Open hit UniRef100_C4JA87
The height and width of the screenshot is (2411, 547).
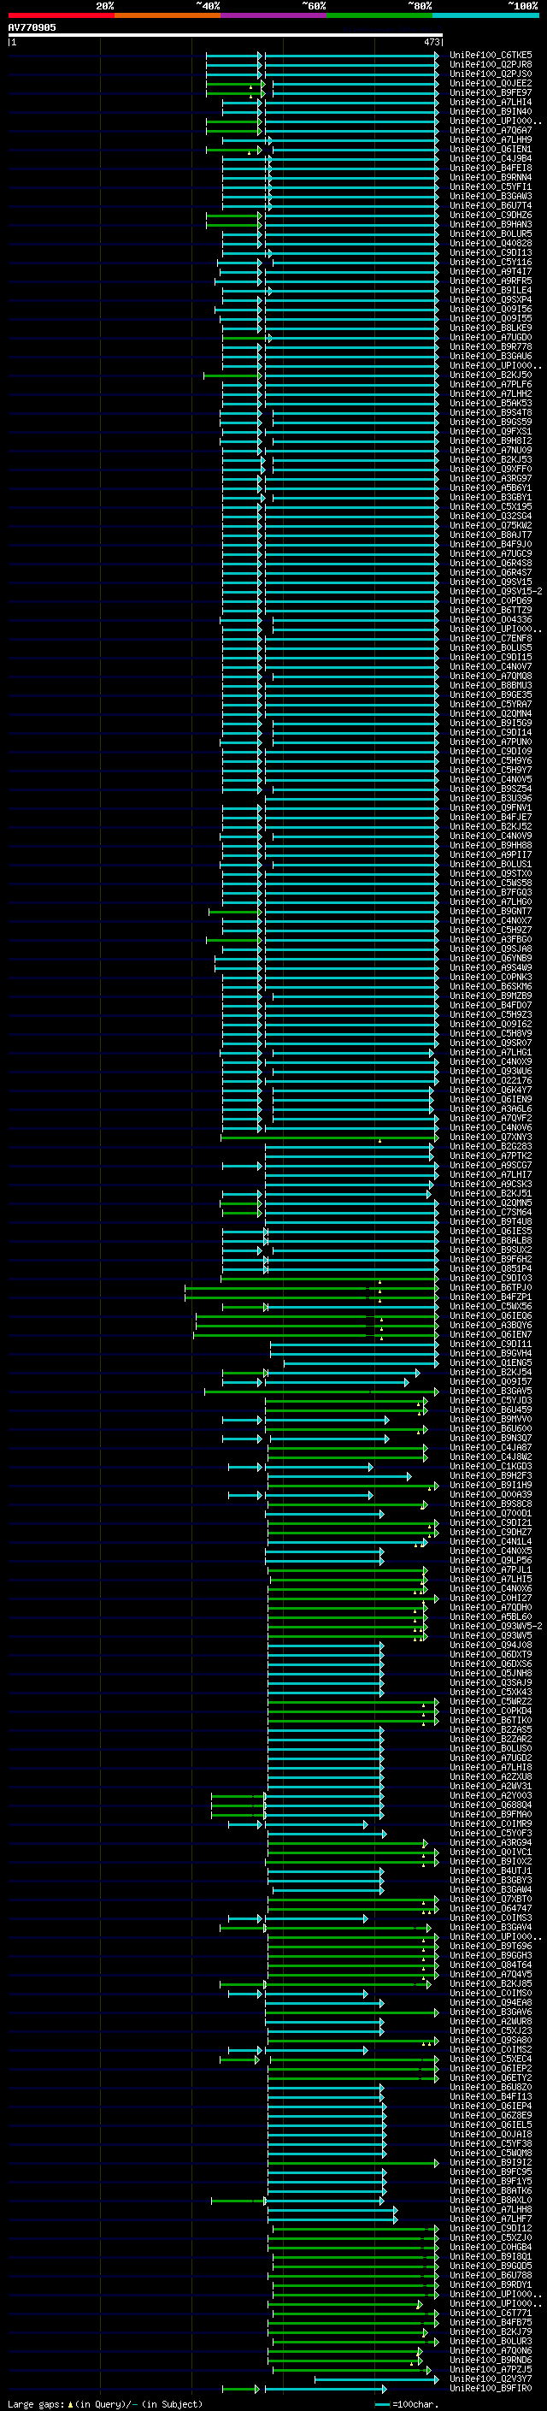pos(491,1448)
